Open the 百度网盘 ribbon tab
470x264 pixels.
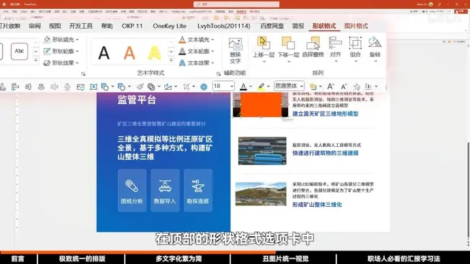click(272, 26)
